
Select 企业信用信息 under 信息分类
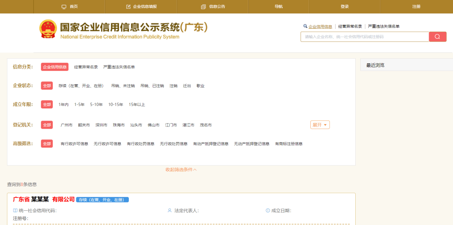(55, 67)
